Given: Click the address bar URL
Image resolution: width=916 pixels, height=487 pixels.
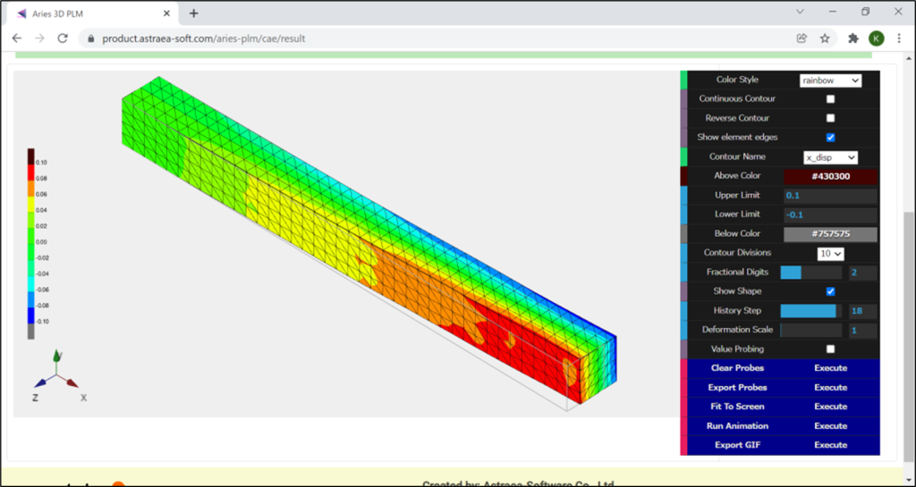Looking at the screenshot, I should click(x=204, y=39).
